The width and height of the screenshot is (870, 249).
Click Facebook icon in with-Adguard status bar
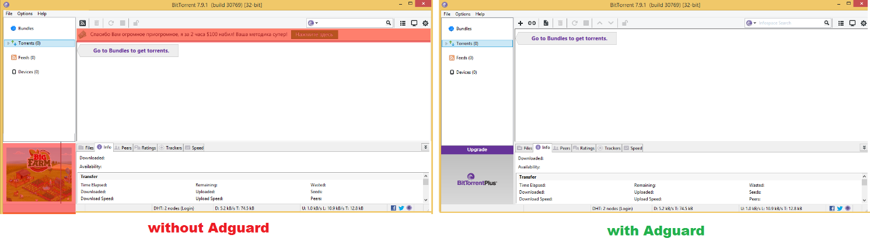833,208
